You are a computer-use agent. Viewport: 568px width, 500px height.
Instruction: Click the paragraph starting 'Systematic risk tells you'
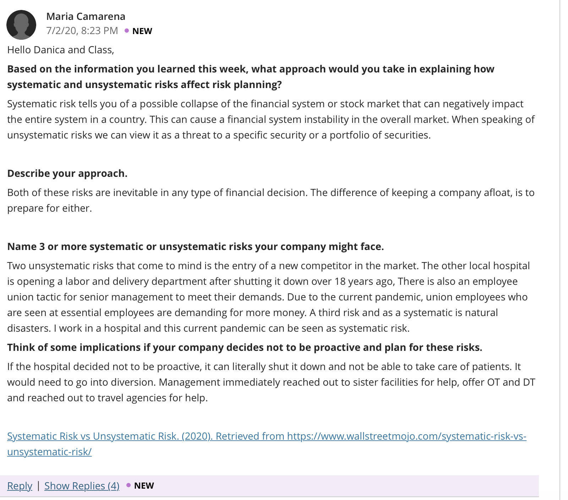[271, 119]
